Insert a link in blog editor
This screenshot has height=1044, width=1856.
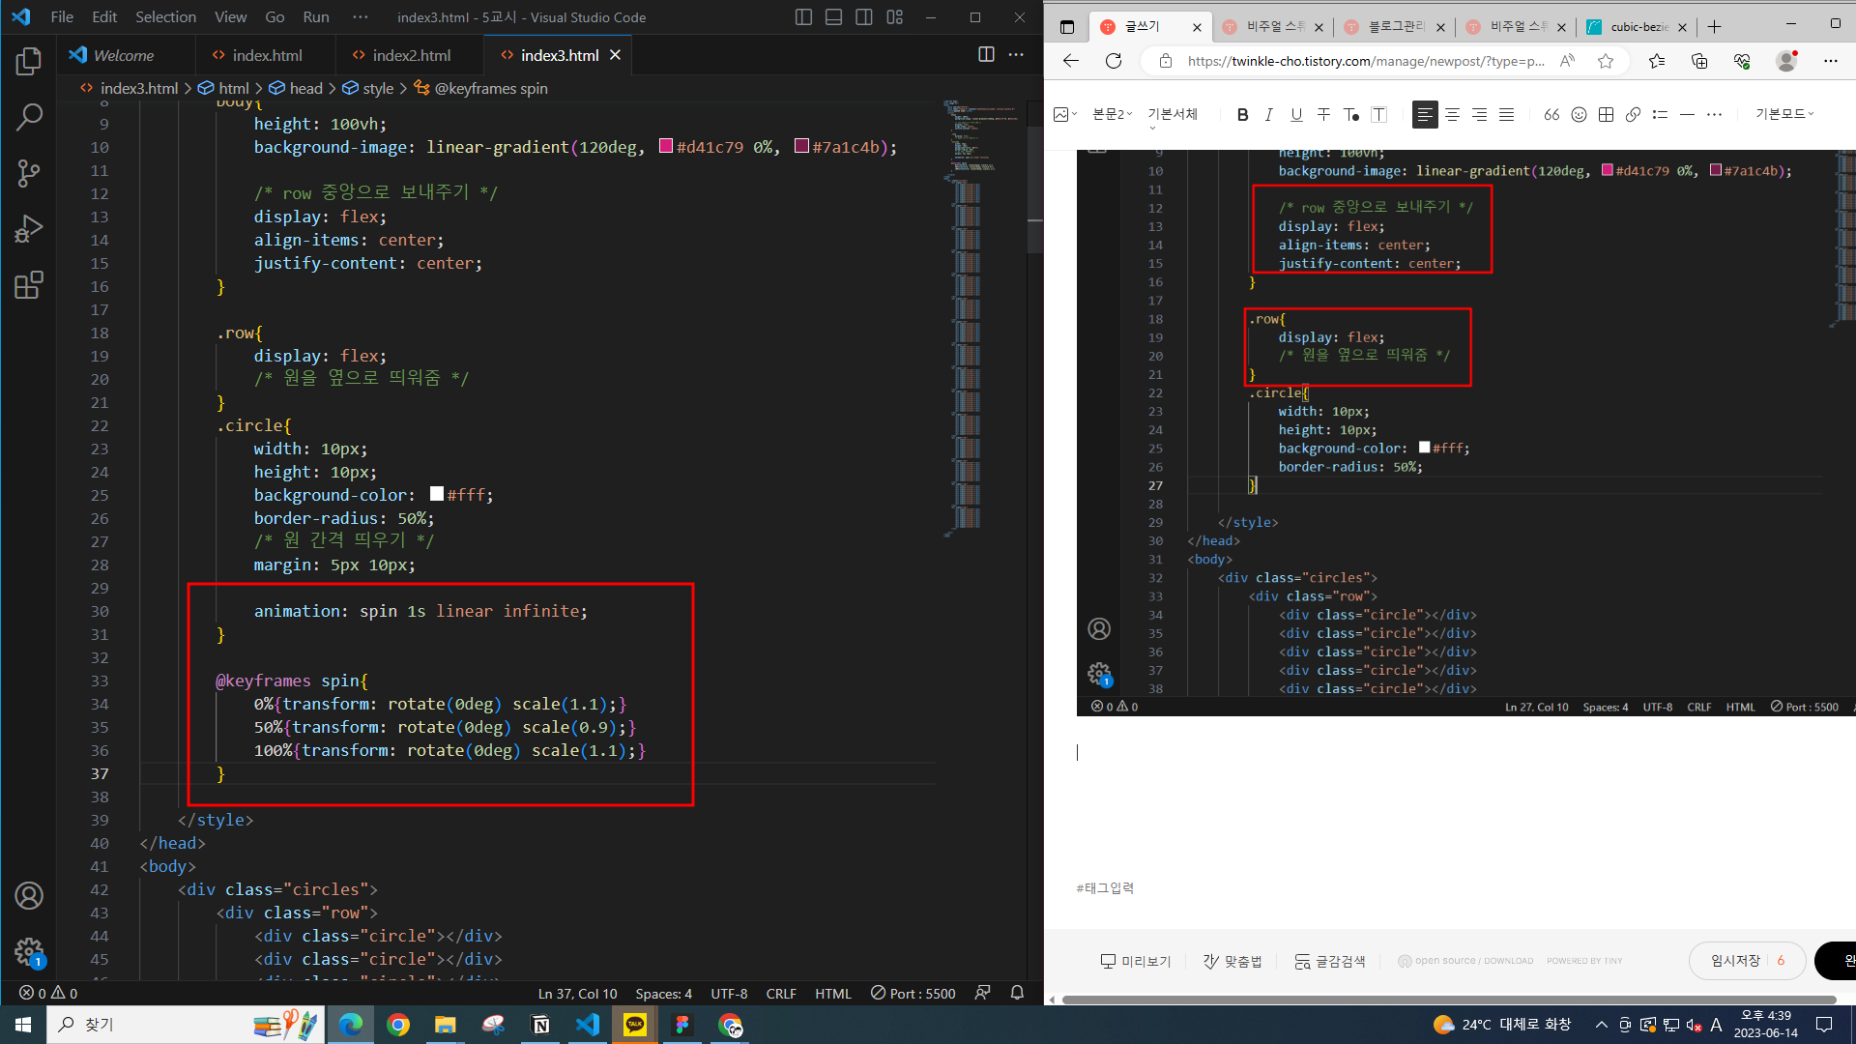(x=1633, y=115)
